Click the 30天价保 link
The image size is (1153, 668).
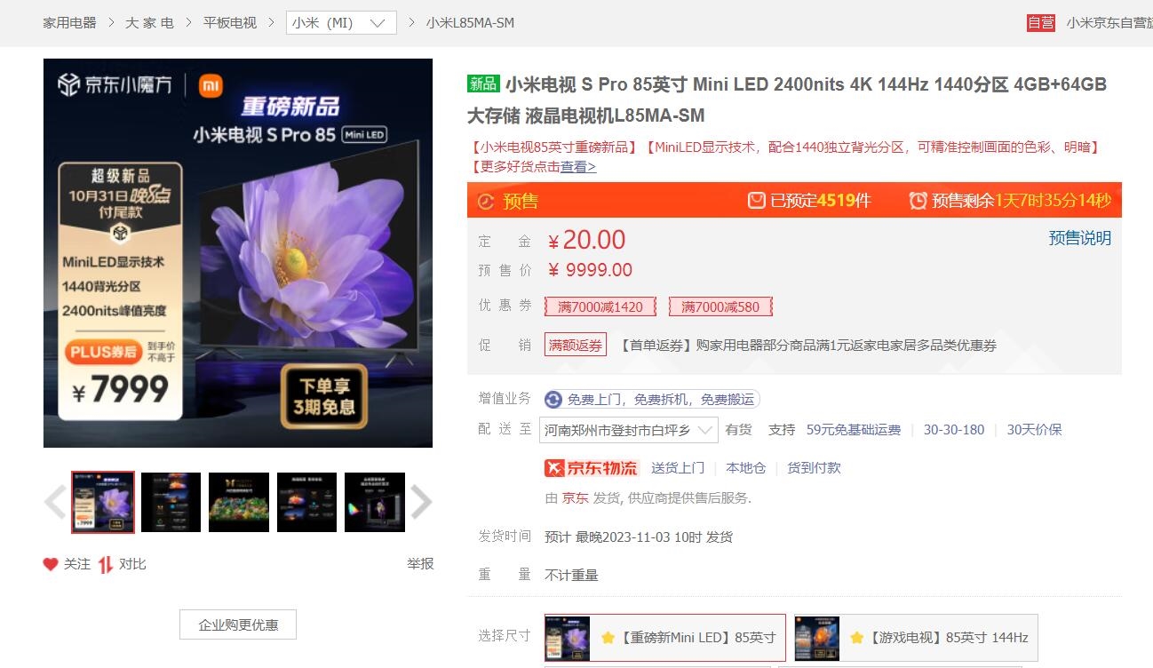pyautogui.click(x=1034, y=430)
